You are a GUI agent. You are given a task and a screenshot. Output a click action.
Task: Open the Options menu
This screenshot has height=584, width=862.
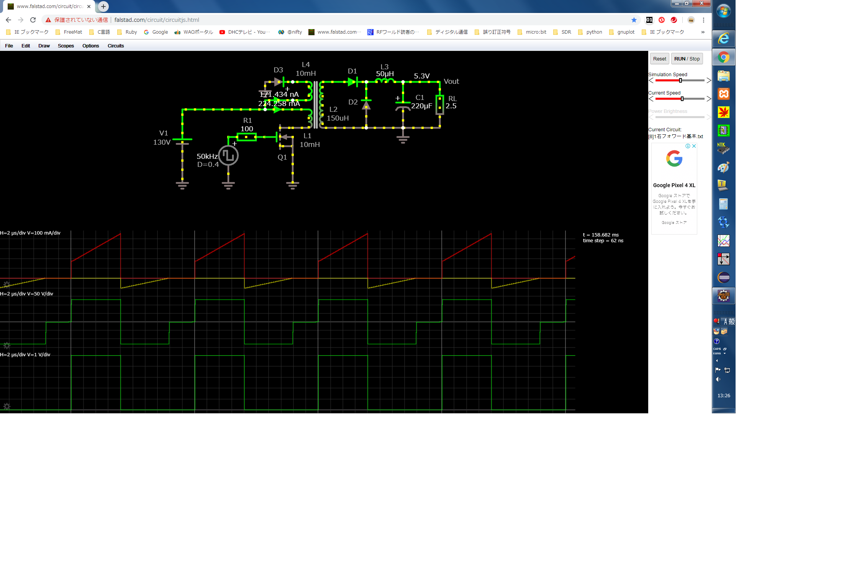[91, 46]
